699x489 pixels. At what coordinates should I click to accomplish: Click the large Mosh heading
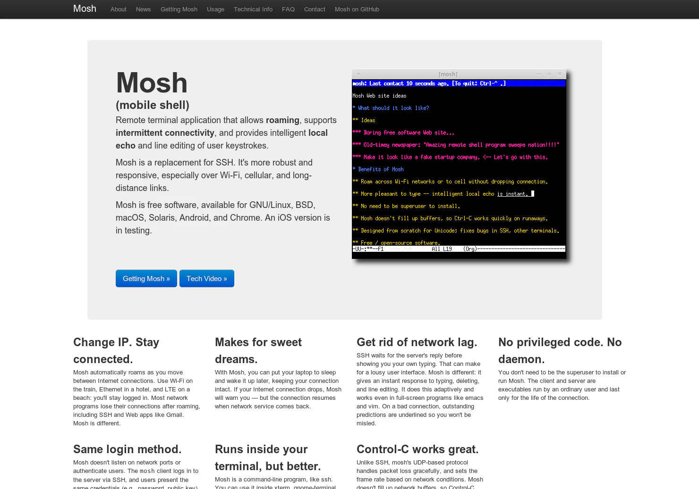[x=152, y=83]
